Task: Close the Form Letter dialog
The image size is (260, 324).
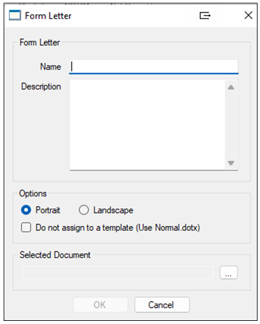Action: (x=248, y=15)
